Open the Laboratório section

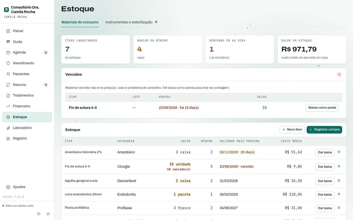click(27, 128)
